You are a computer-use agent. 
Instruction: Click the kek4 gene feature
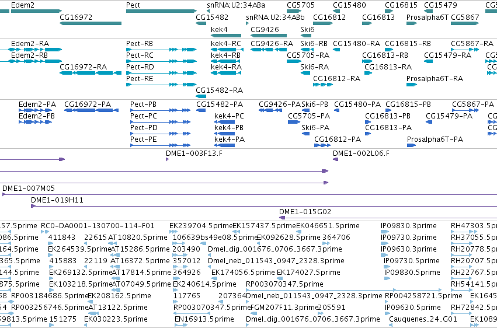[226, 35]
